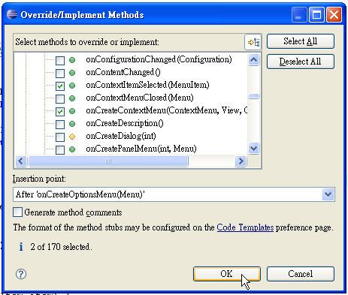This screenshot has height=295, width=348.
Task: Select onCreateContextMenu row text
Action: pyautogui.click(x=167, y=110)
